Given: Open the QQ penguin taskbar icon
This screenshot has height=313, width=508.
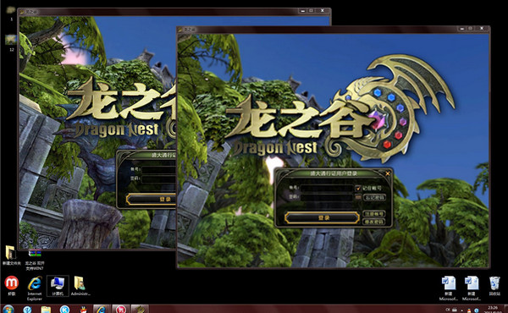Looking at the screenshot, I should click(x=84, y=310).
